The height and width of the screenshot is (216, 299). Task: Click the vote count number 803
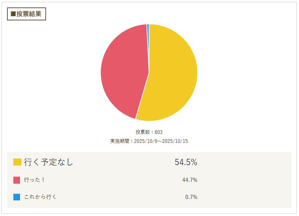point(159,132)
